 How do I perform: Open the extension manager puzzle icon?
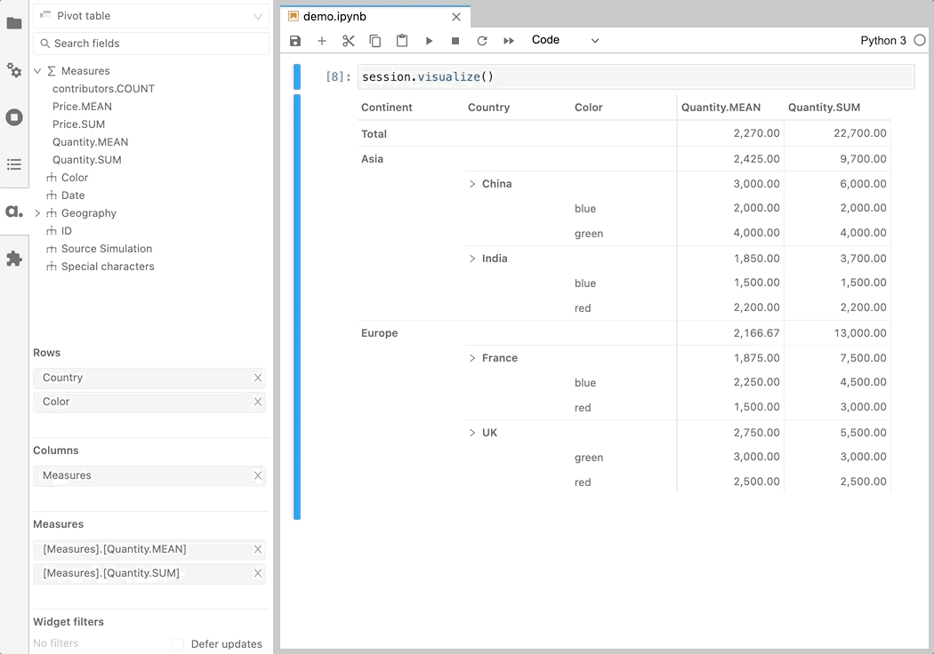(x=14, y=259)
